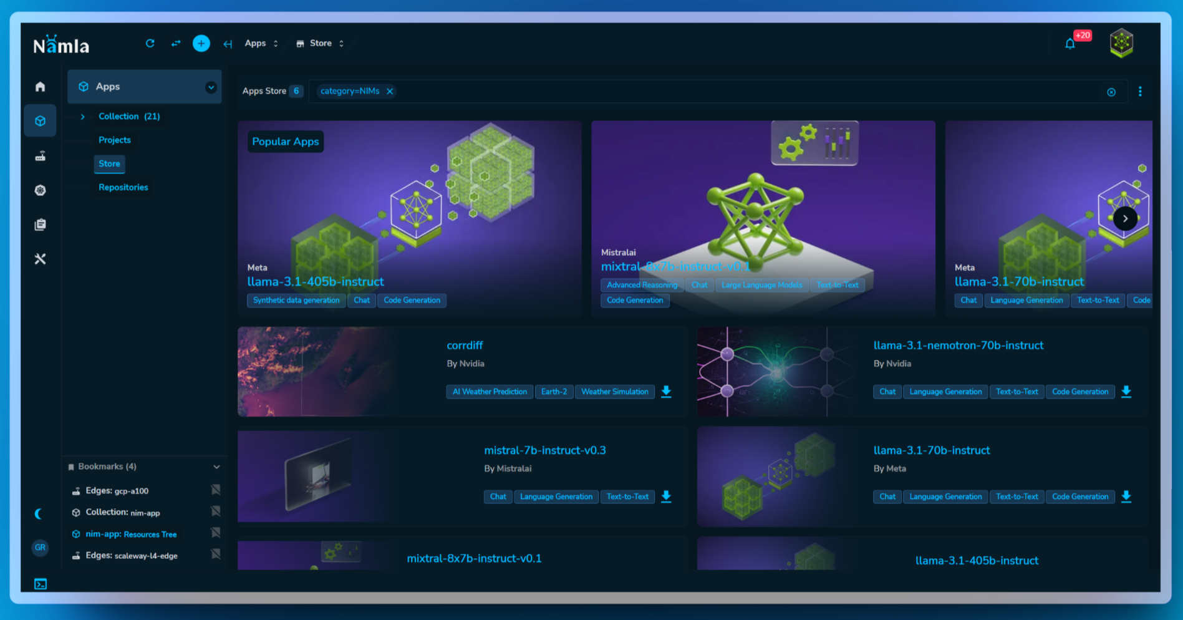1183x620 pixels.
Task: Click the Namla logo
Action: (61, 45)
